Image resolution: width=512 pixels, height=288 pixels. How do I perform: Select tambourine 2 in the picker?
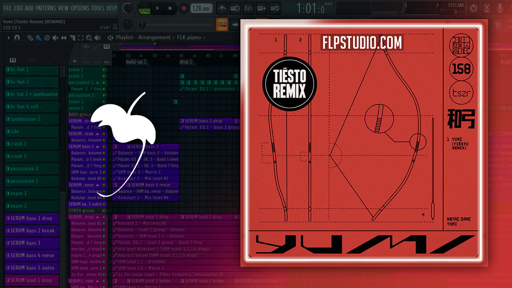coord(32,119)
